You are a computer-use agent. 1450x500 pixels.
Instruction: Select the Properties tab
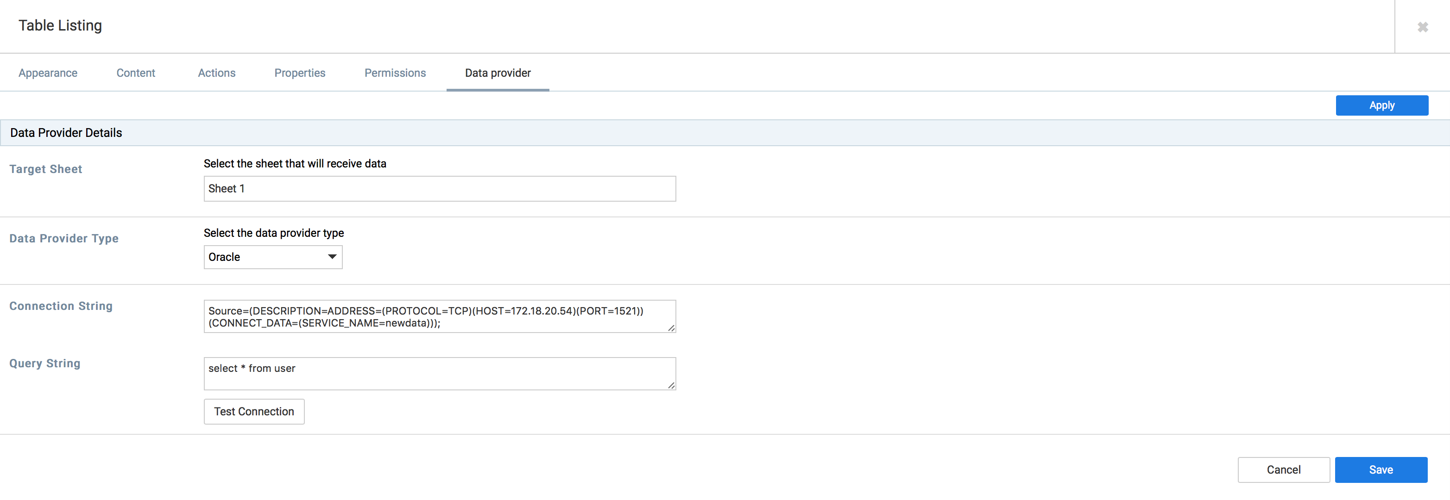300,73
